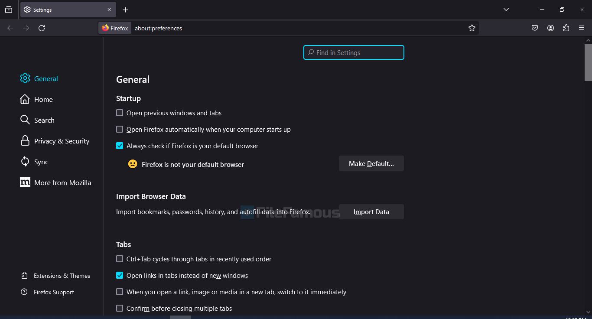Click the Extensions & Themes puzzle icon
The image size is (592, 319).
tap(24, 276)
